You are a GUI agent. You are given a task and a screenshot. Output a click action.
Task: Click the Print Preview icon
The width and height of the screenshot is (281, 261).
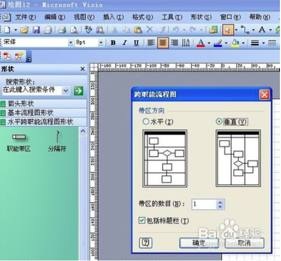tap(74, 30)
